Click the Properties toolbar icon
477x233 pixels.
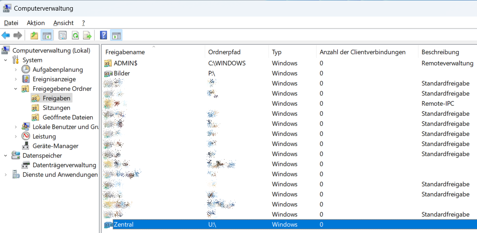[63, 36]
